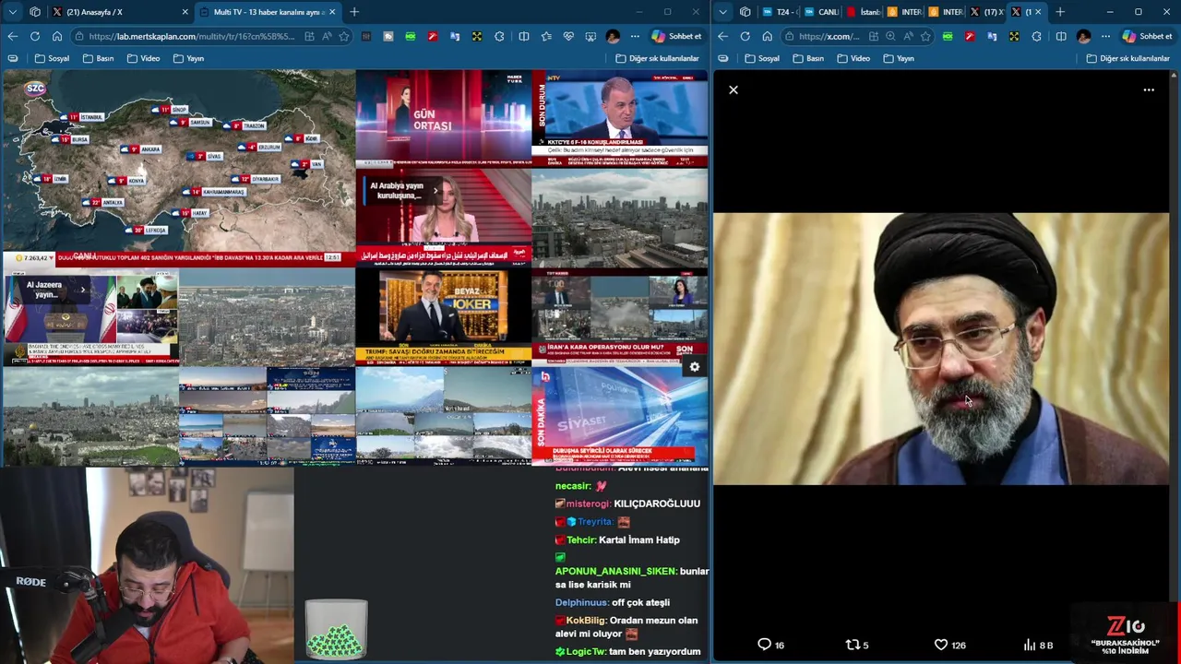
Task: Click red pen extension icon, left browser
Action: (433, 36)
